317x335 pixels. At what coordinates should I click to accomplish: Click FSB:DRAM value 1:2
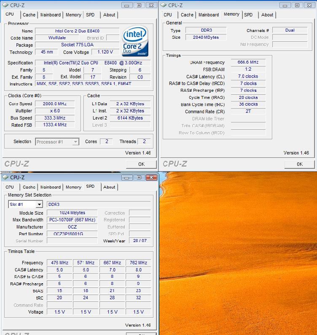tap(248, 69)
